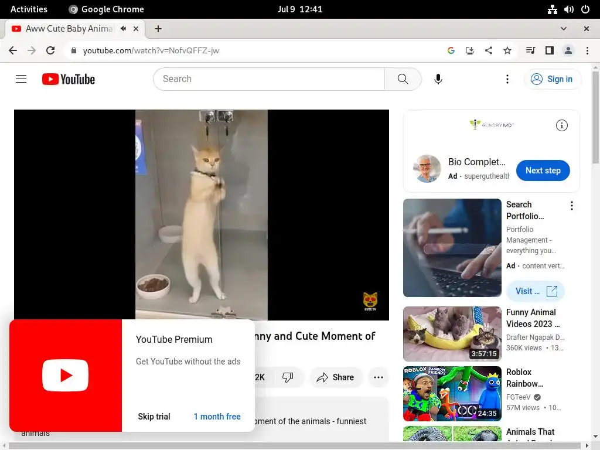This screenshot has width=600, height=450.
Task: Open options menu for Search Portfolio ad
Action: [572, 206]
